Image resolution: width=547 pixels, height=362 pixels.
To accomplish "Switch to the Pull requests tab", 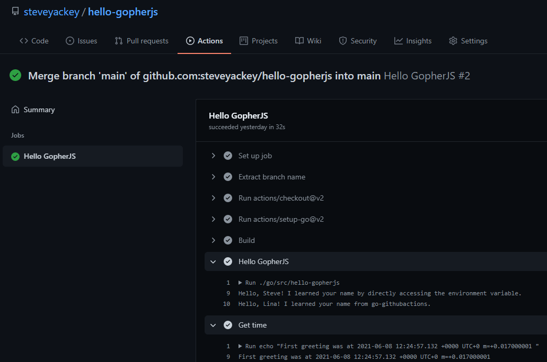I will [x=142, y=41].
